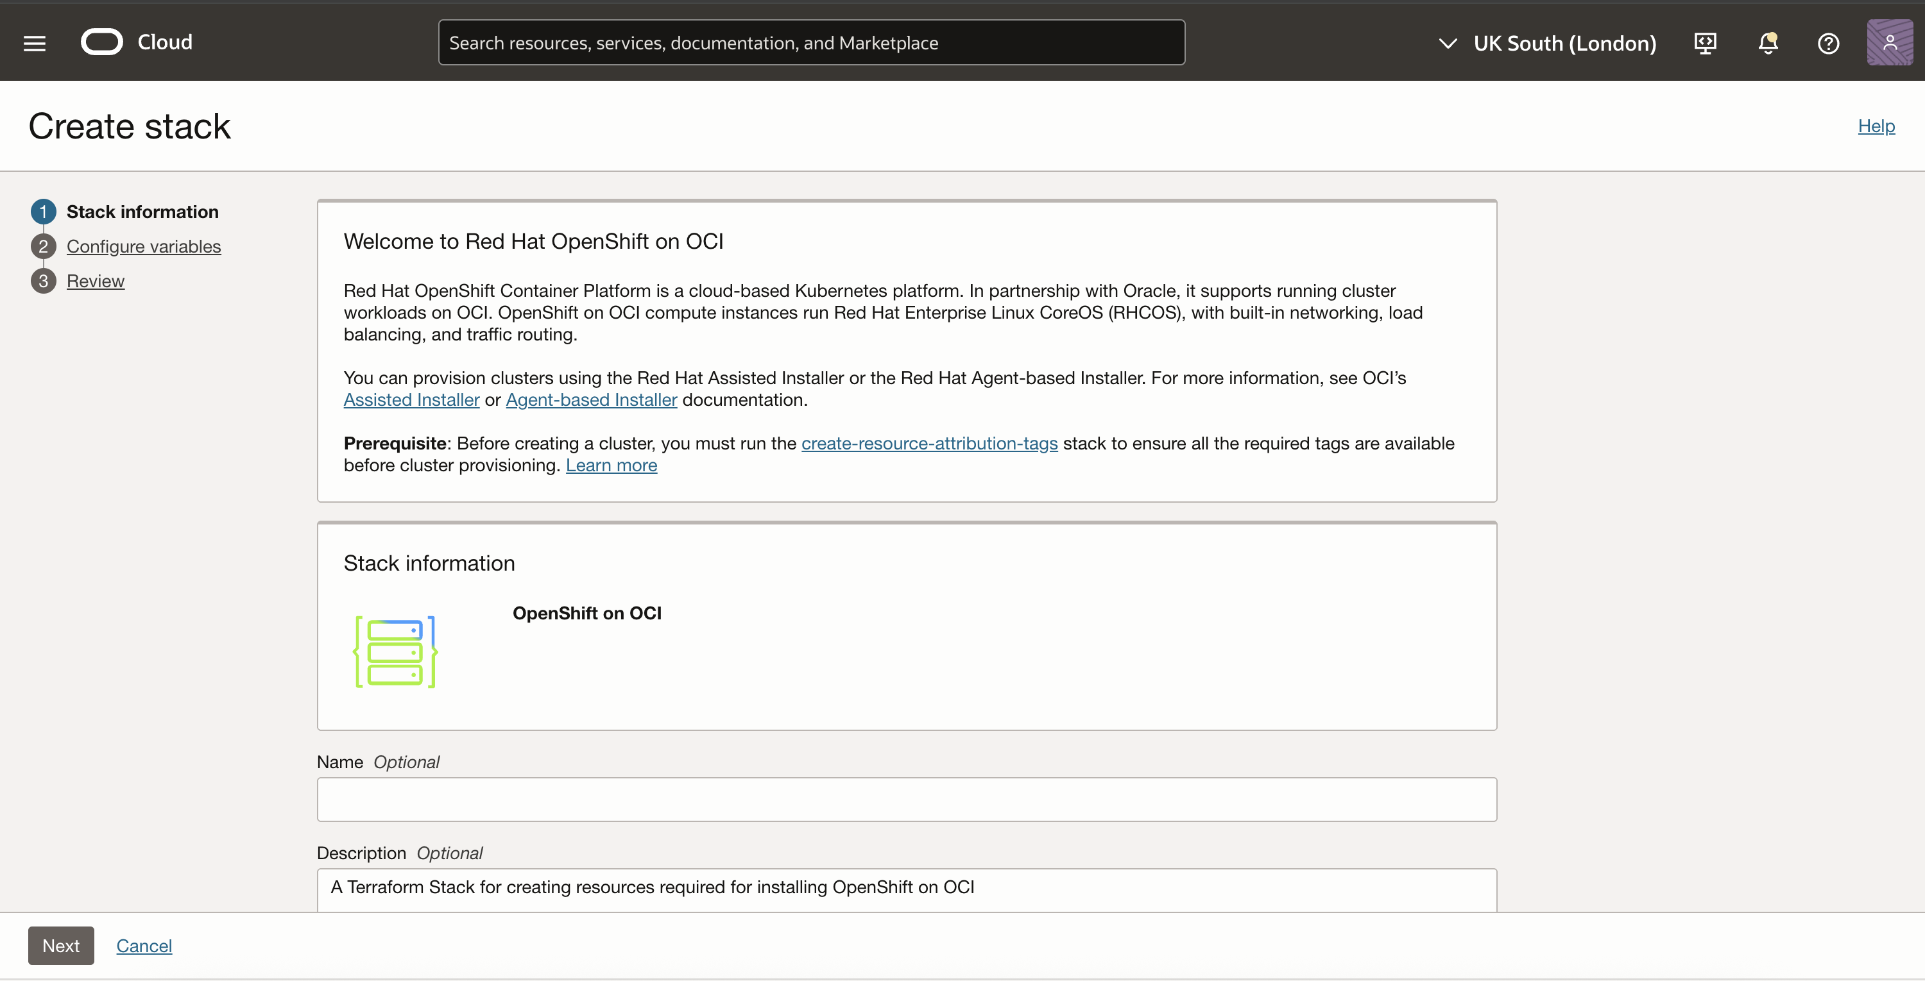
Task: Click the OpenShift on OCI stack icon
Action: [x=395, y=652]
